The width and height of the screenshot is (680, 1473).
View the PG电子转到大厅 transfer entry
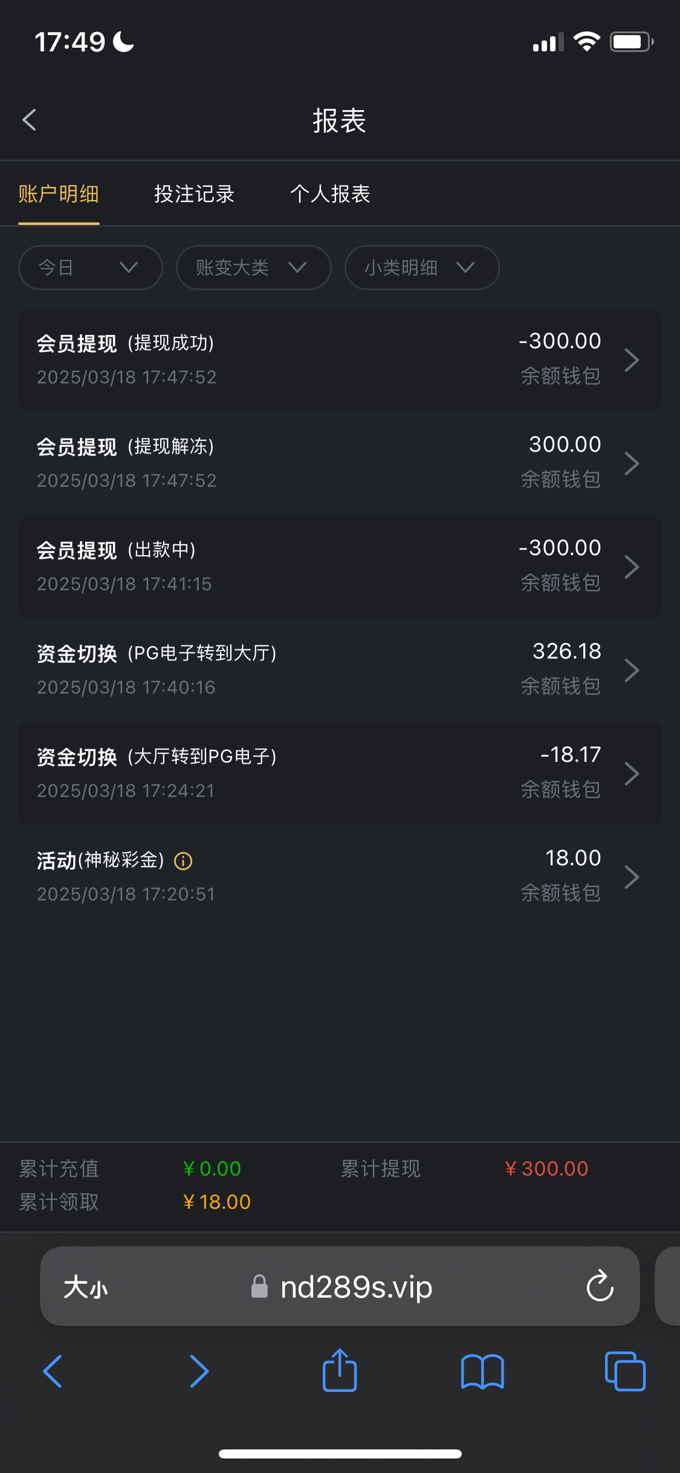(x=340, y=670)
